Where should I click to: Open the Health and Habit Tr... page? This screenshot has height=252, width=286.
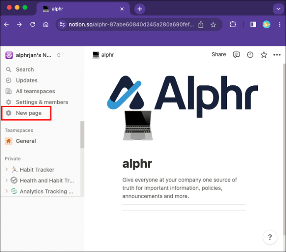(x=47, y=181)
